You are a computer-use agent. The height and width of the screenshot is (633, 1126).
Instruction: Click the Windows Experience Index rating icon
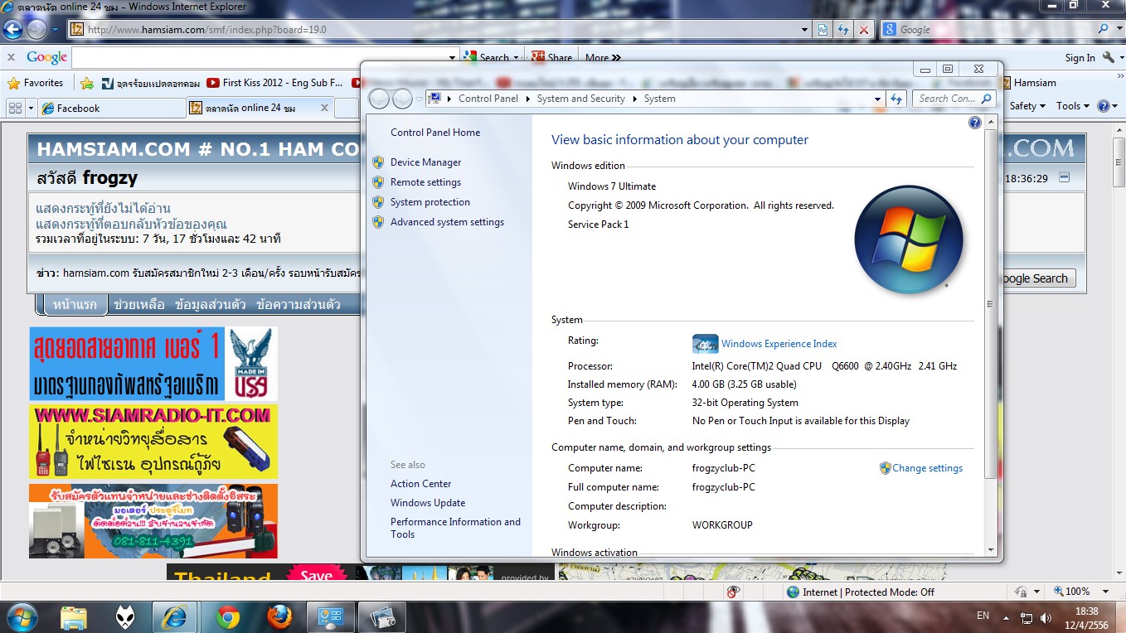(x=705, y=344)
